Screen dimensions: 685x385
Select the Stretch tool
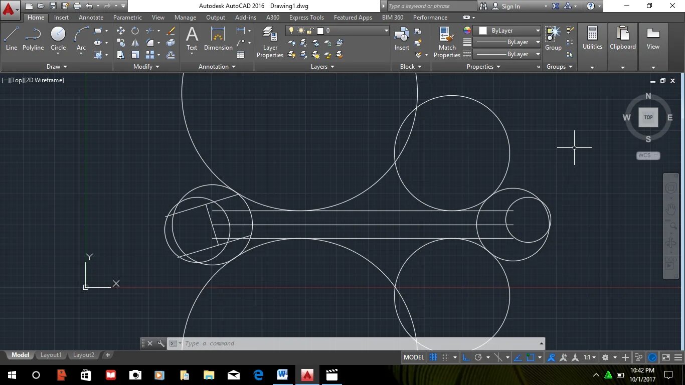pyautogui.click(x=121, y=55)
